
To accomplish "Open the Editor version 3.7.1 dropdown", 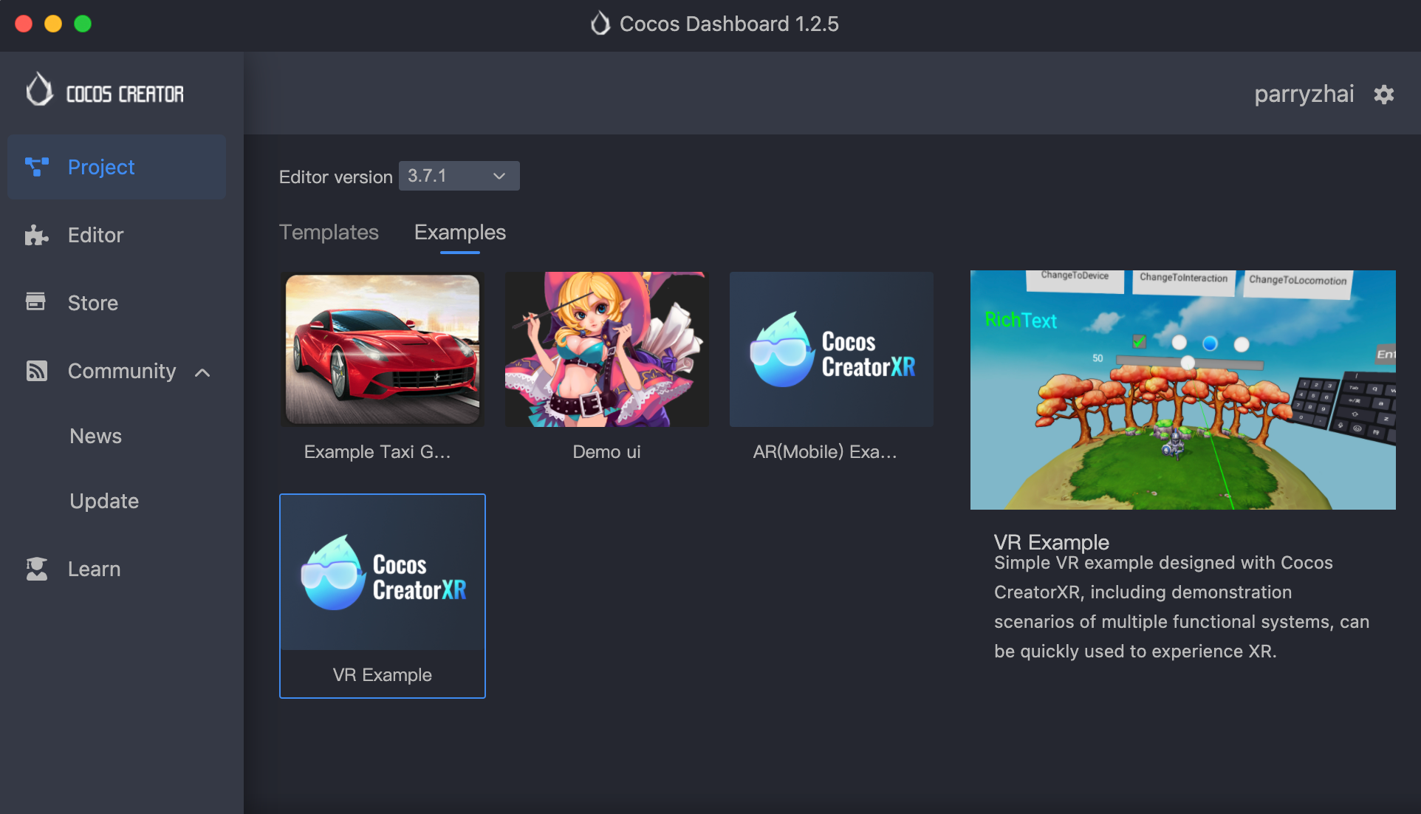I will point(459,176).
